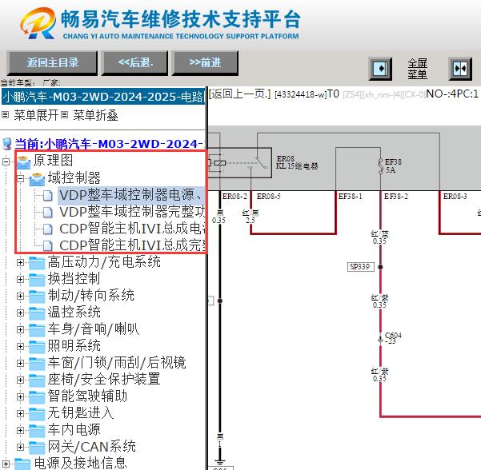481x470 pixels.
Task: Click the CDP智能主机IVI总成电源 page icon
Action: 47,229
